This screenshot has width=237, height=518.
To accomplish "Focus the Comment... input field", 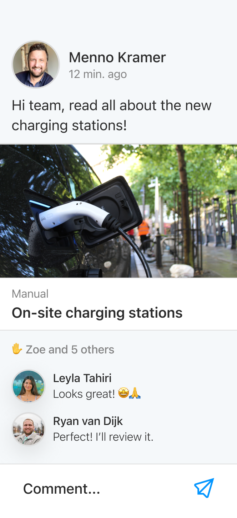I will pyautogui.click(x=104, y=489).
